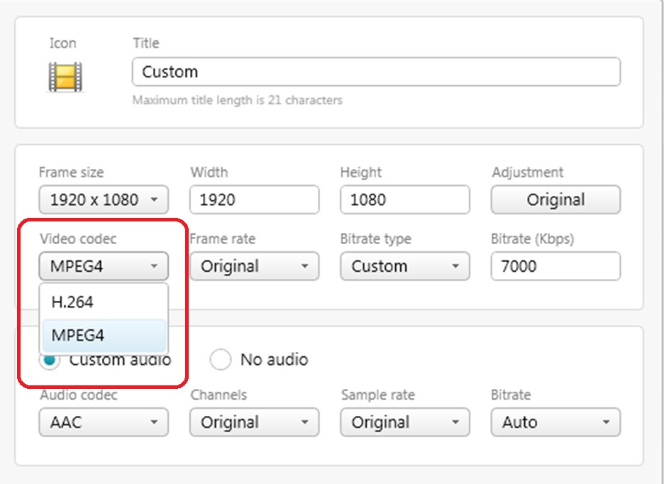This screenshot has height=484, width=664.
Task: Open the Bitrate type dropdown
Action: coord(404,267)
